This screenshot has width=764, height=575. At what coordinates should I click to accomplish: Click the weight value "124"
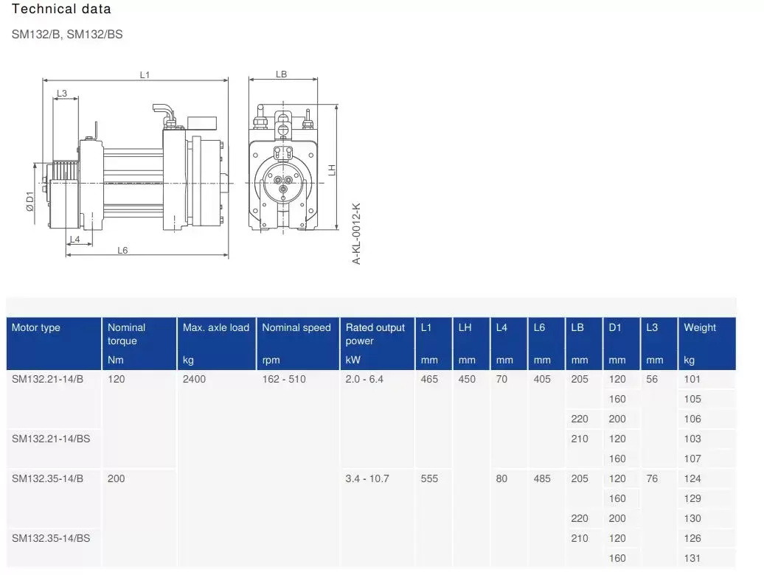(x=692, y=479)
